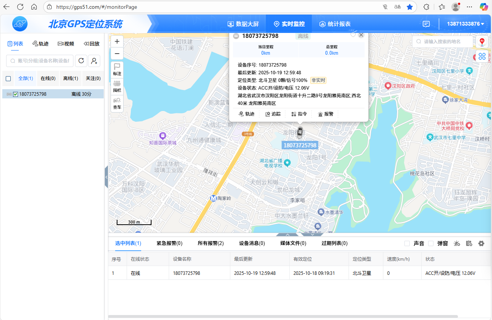Image resolution: width=492 pixels, height=320 pixels.
Task: Open the 所有报警(2) tab
Action: pyautogui.click(x=210, y=243)
